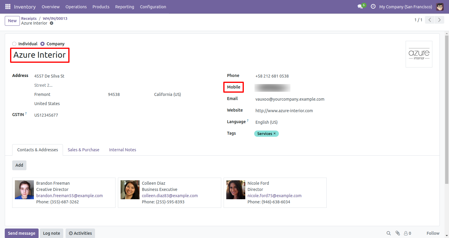Click colleen.diaz83@example.com email link
This screenshot has height=238, width=449.
coord(170,196)
